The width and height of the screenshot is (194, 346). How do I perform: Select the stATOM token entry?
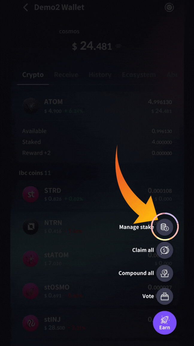point(97,259)
